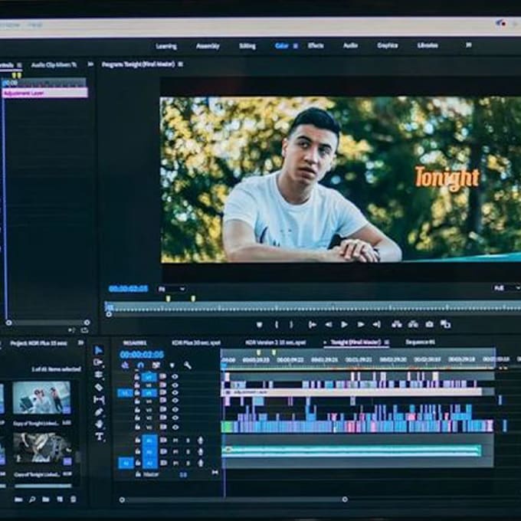
Task: Click the Step Forward one frame button
Action: (360, 324)
